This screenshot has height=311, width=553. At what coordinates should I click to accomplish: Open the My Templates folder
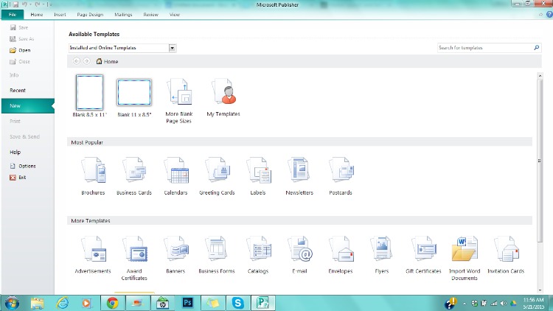click(x=223, y=98)
